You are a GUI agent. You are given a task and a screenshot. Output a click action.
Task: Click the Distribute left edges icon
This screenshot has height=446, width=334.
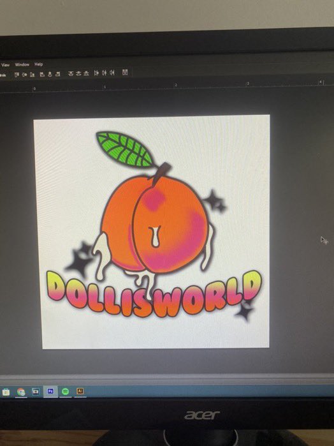(96, 73)
